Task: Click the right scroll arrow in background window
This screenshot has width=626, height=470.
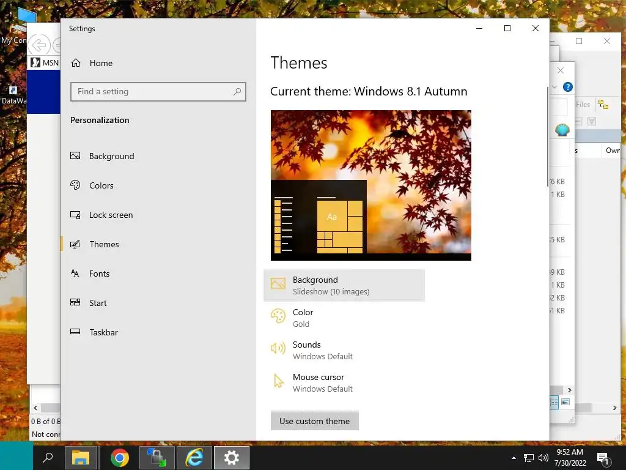Action: pyautogui.click(x=615, y=408)
